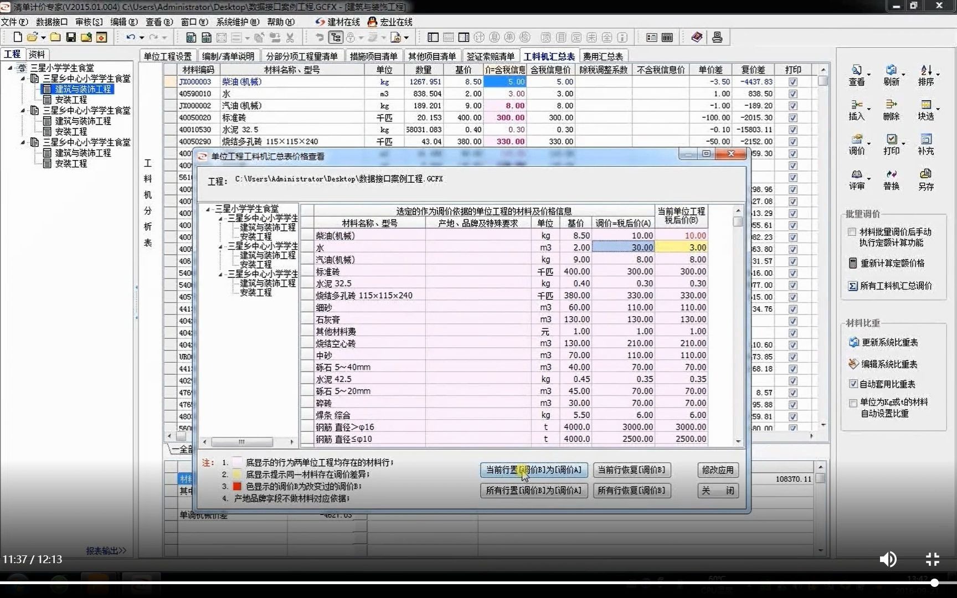The image size is (957, 598).
Task: Click the 补充 (supplement) icon
Action: tap(925, 139)
